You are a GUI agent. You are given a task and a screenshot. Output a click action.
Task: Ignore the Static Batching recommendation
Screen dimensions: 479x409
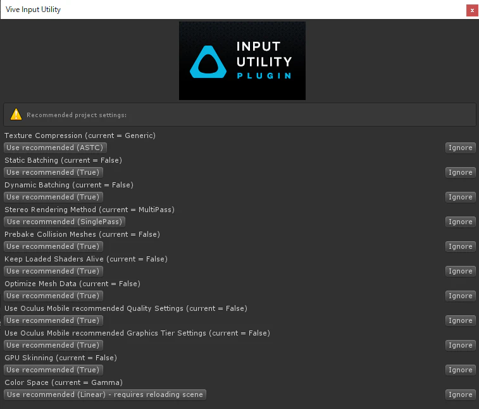(460, 172)
